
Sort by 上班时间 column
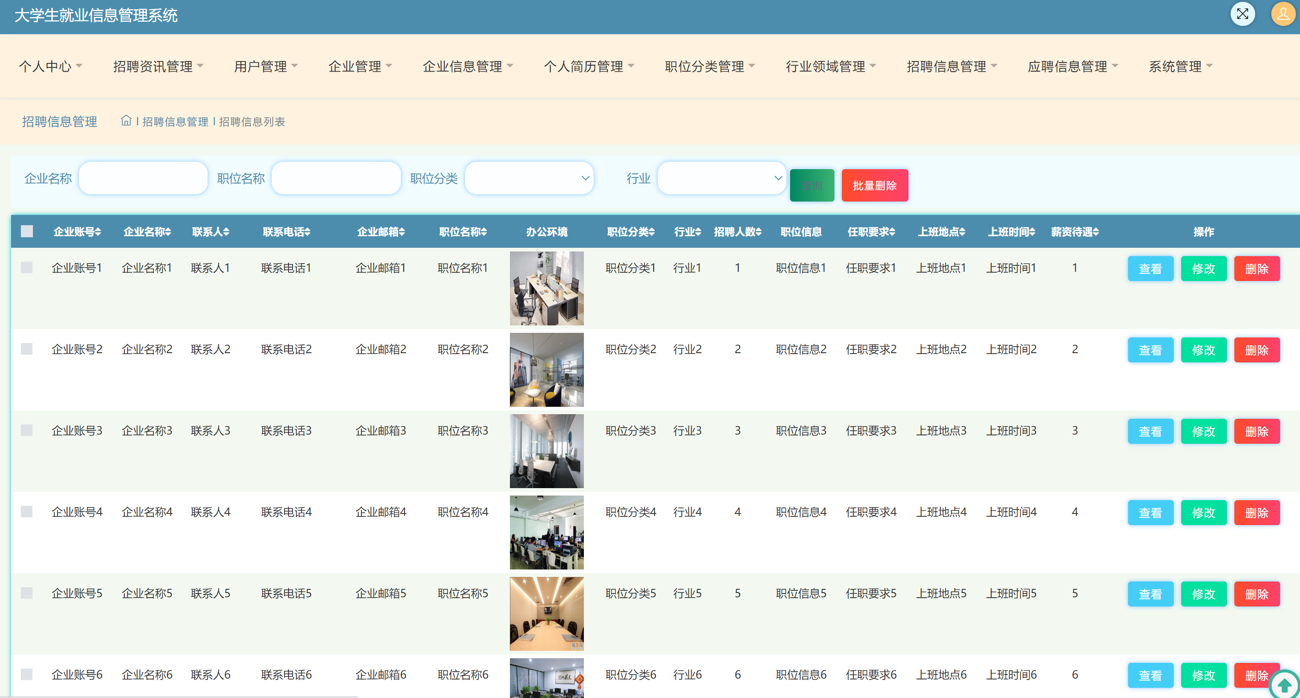click(x=1012, y=232)
